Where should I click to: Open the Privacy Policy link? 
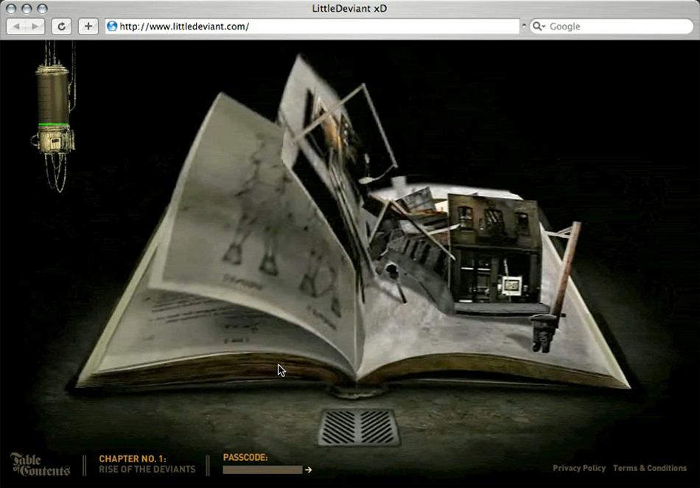point(578,468)
